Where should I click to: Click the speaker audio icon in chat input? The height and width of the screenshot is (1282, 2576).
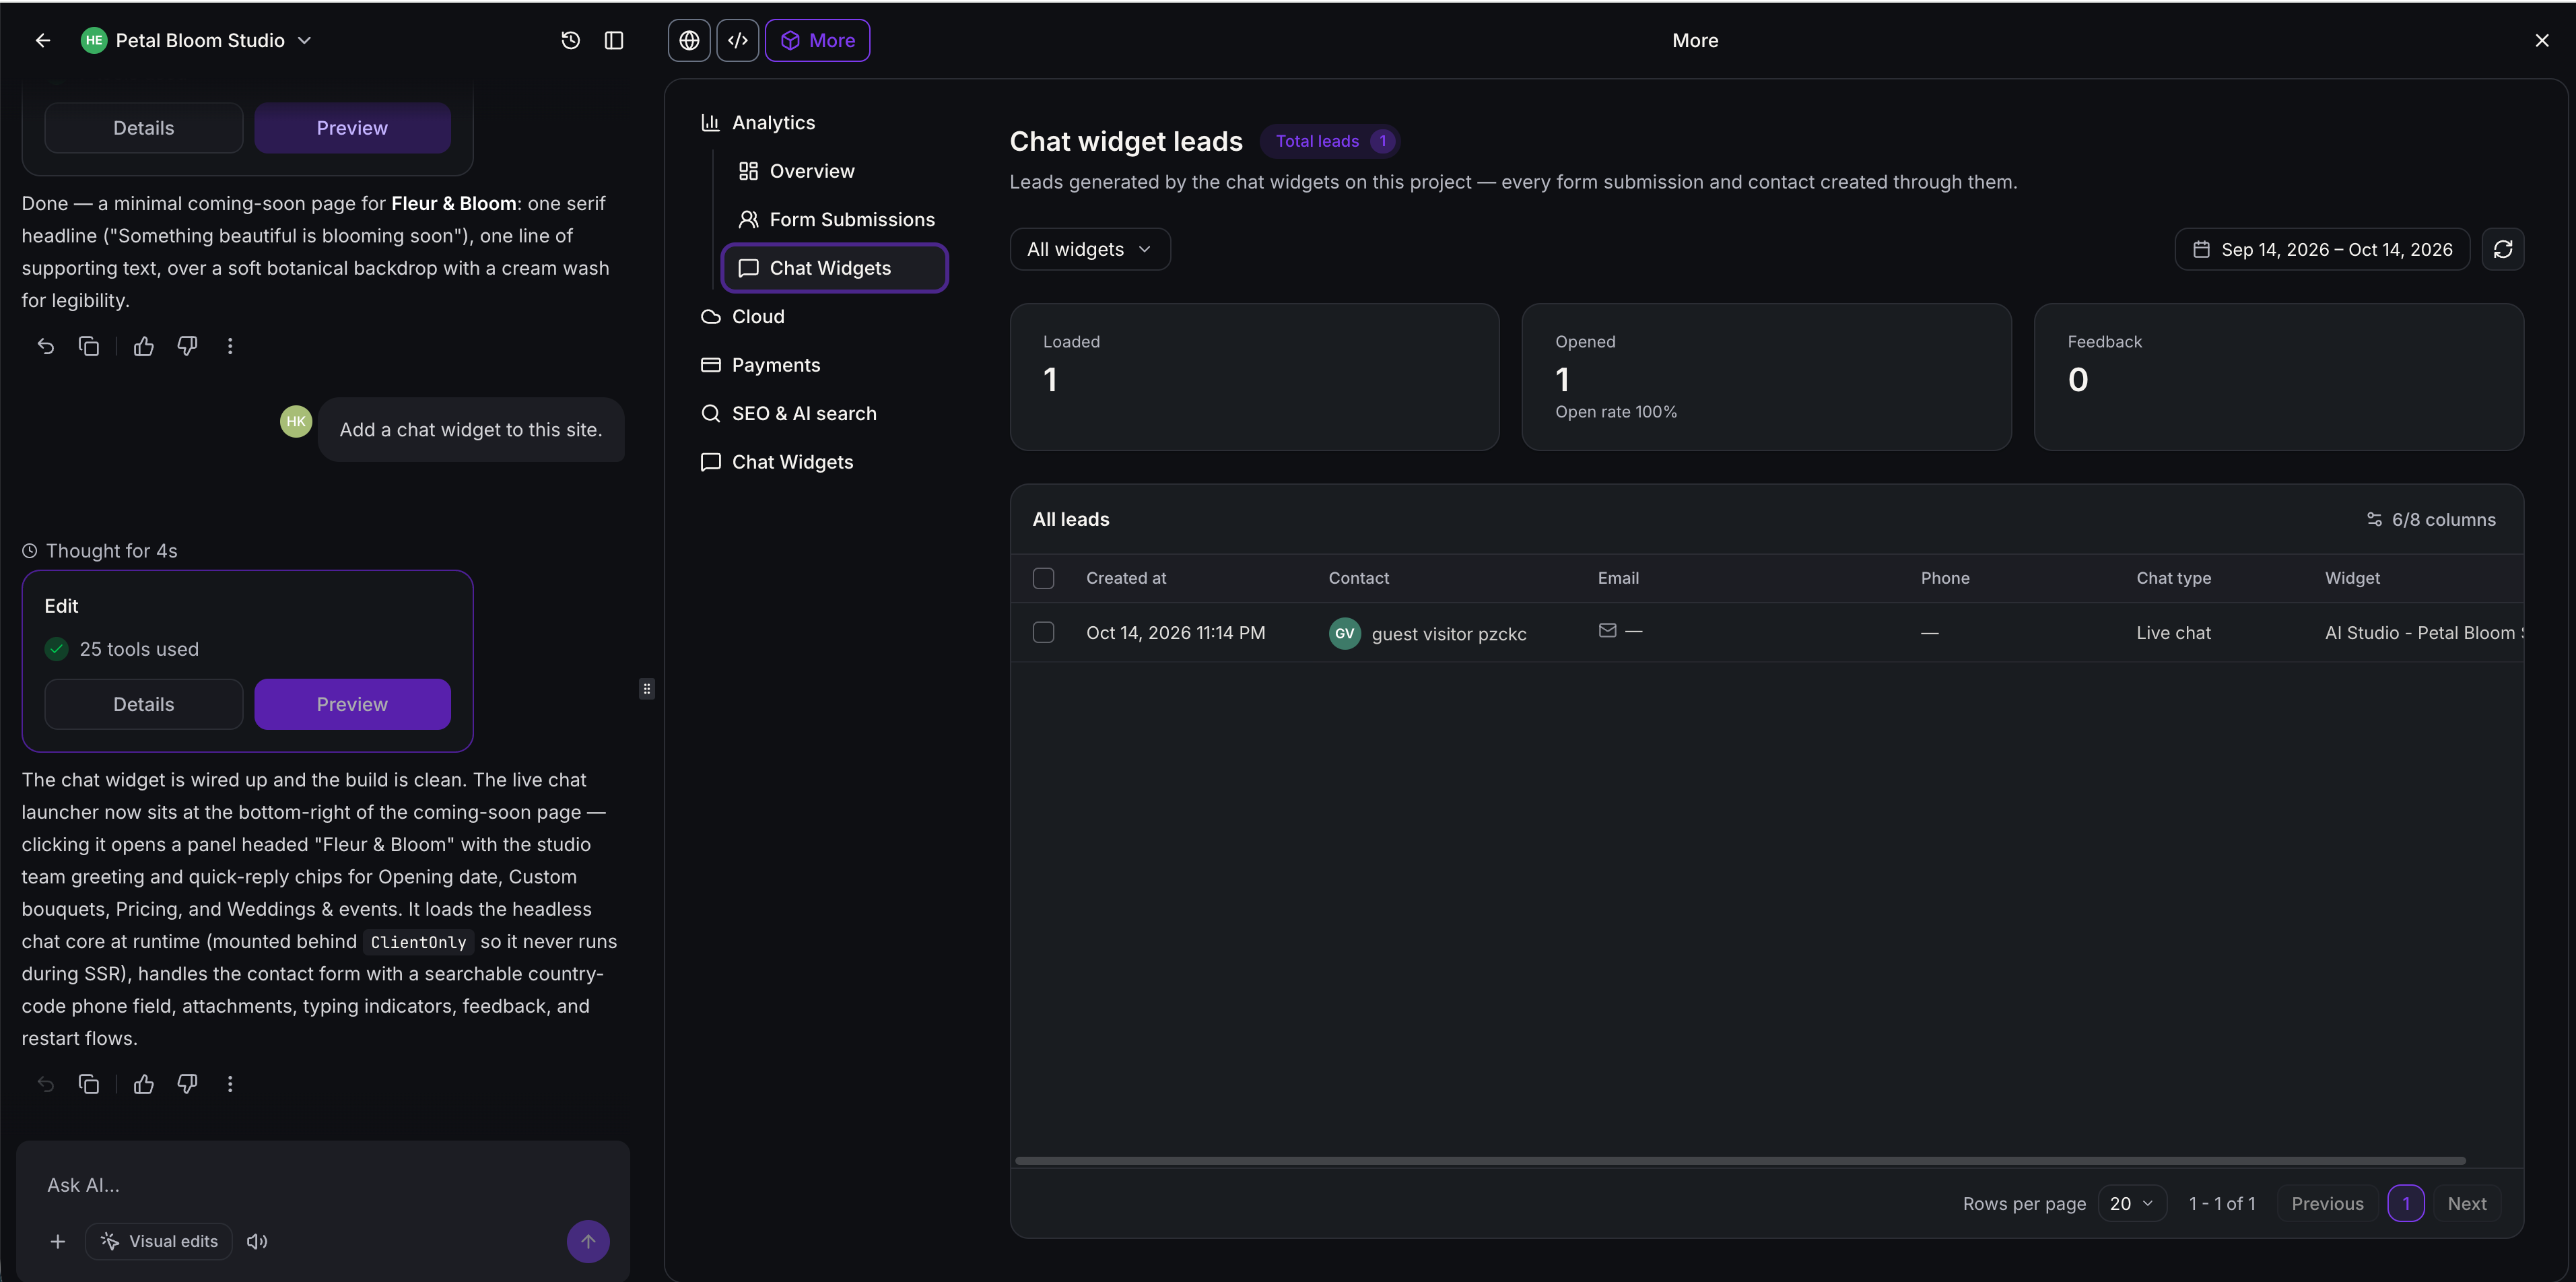pyautogui.click(x=257, y=1241)
